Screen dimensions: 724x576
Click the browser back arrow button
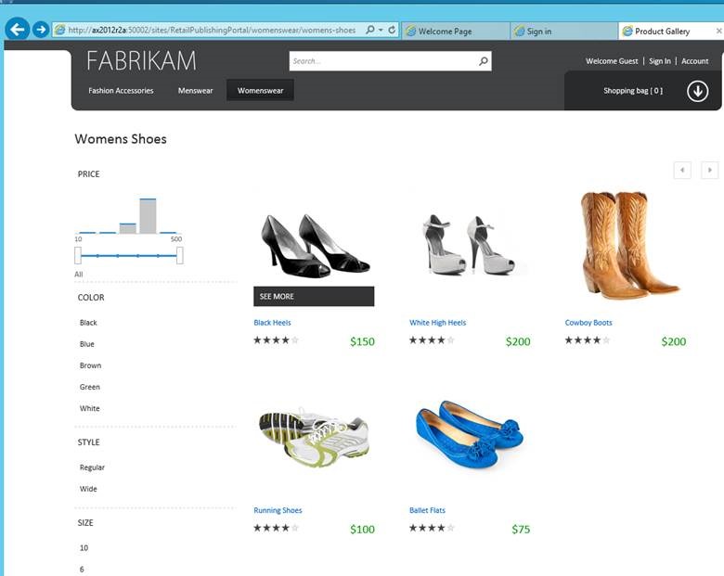click(17, 30)
